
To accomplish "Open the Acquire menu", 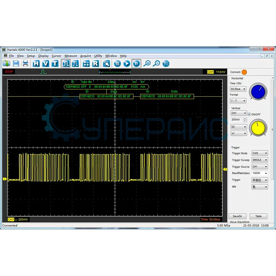I will [x=86, y=56].
